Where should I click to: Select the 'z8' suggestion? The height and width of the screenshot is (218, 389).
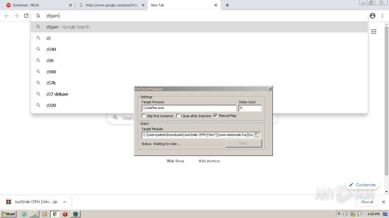(x=199, y=38)
